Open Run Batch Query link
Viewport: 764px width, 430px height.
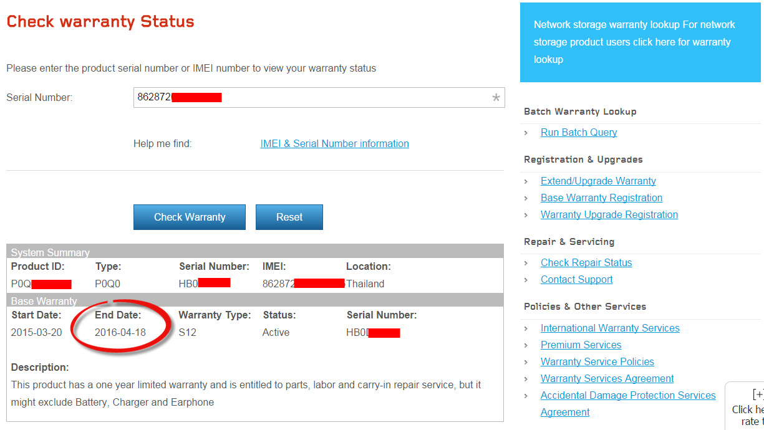[x=579, y=132]
